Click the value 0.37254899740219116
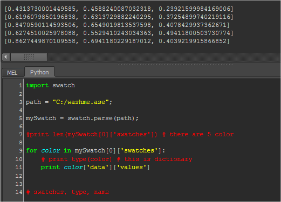This screenshot has width=281, height=202. coord(194,17)
